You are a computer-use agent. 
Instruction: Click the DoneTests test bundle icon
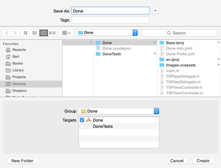pos(88,126)
